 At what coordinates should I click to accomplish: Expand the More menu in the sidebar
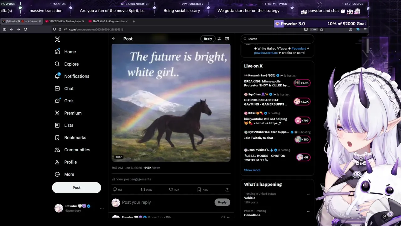[x=65, y=174]
